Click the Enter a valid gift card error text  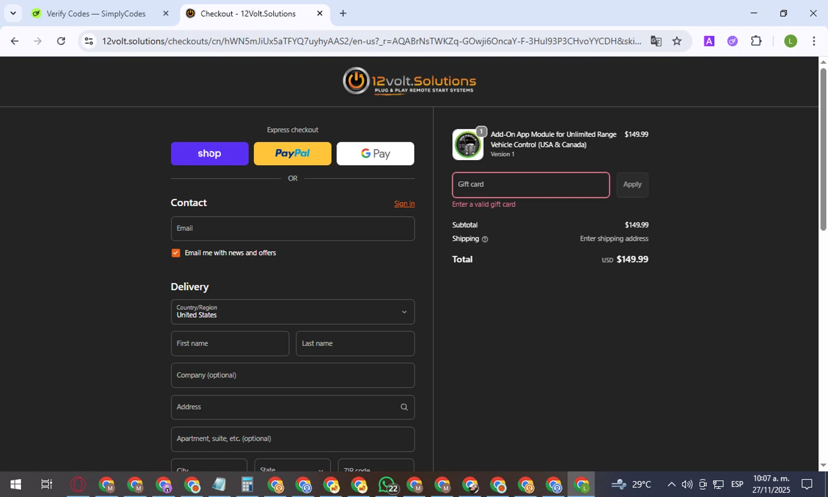(484, 204)
